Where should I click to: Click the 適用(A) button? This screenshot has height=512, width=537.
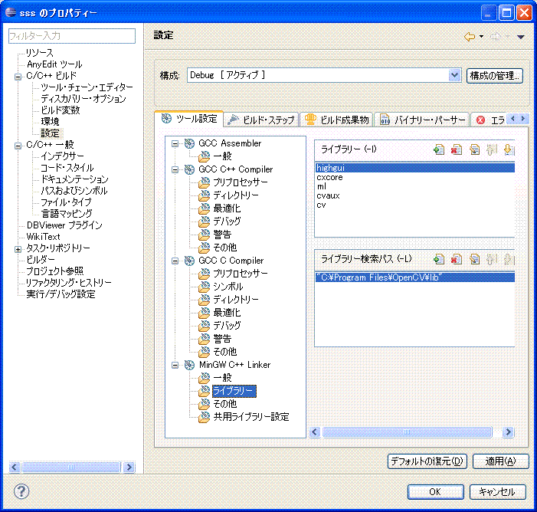tap(500, 461)
